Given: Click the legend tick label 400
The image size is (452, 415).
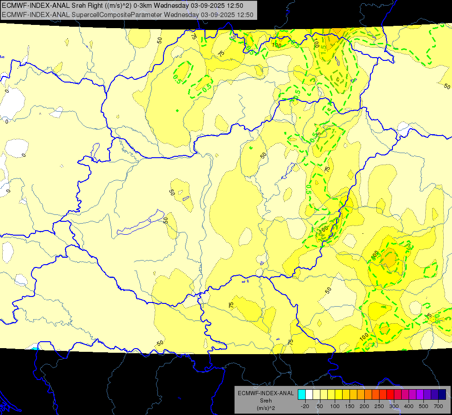Looking at the screenshot, I should (x=409, y=406).
